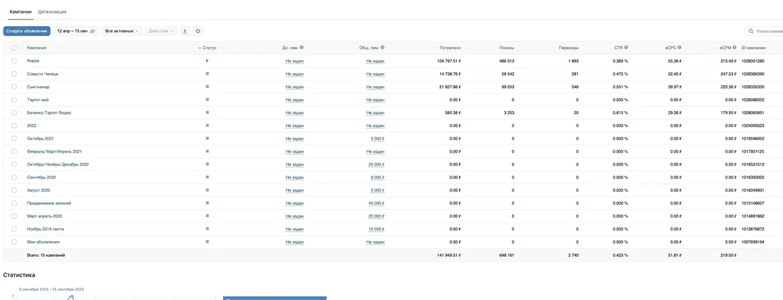Click the 0.615 % CTR value
Screen dimensions: 783x300
click(x=622, y=113)
